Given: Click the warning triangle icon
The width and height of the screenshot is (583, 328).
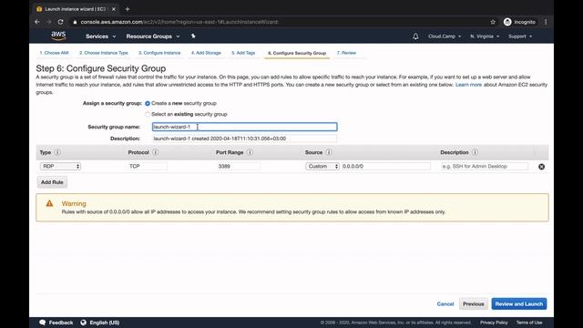Looking at the screenshot, I should click(x=49, y=203).
